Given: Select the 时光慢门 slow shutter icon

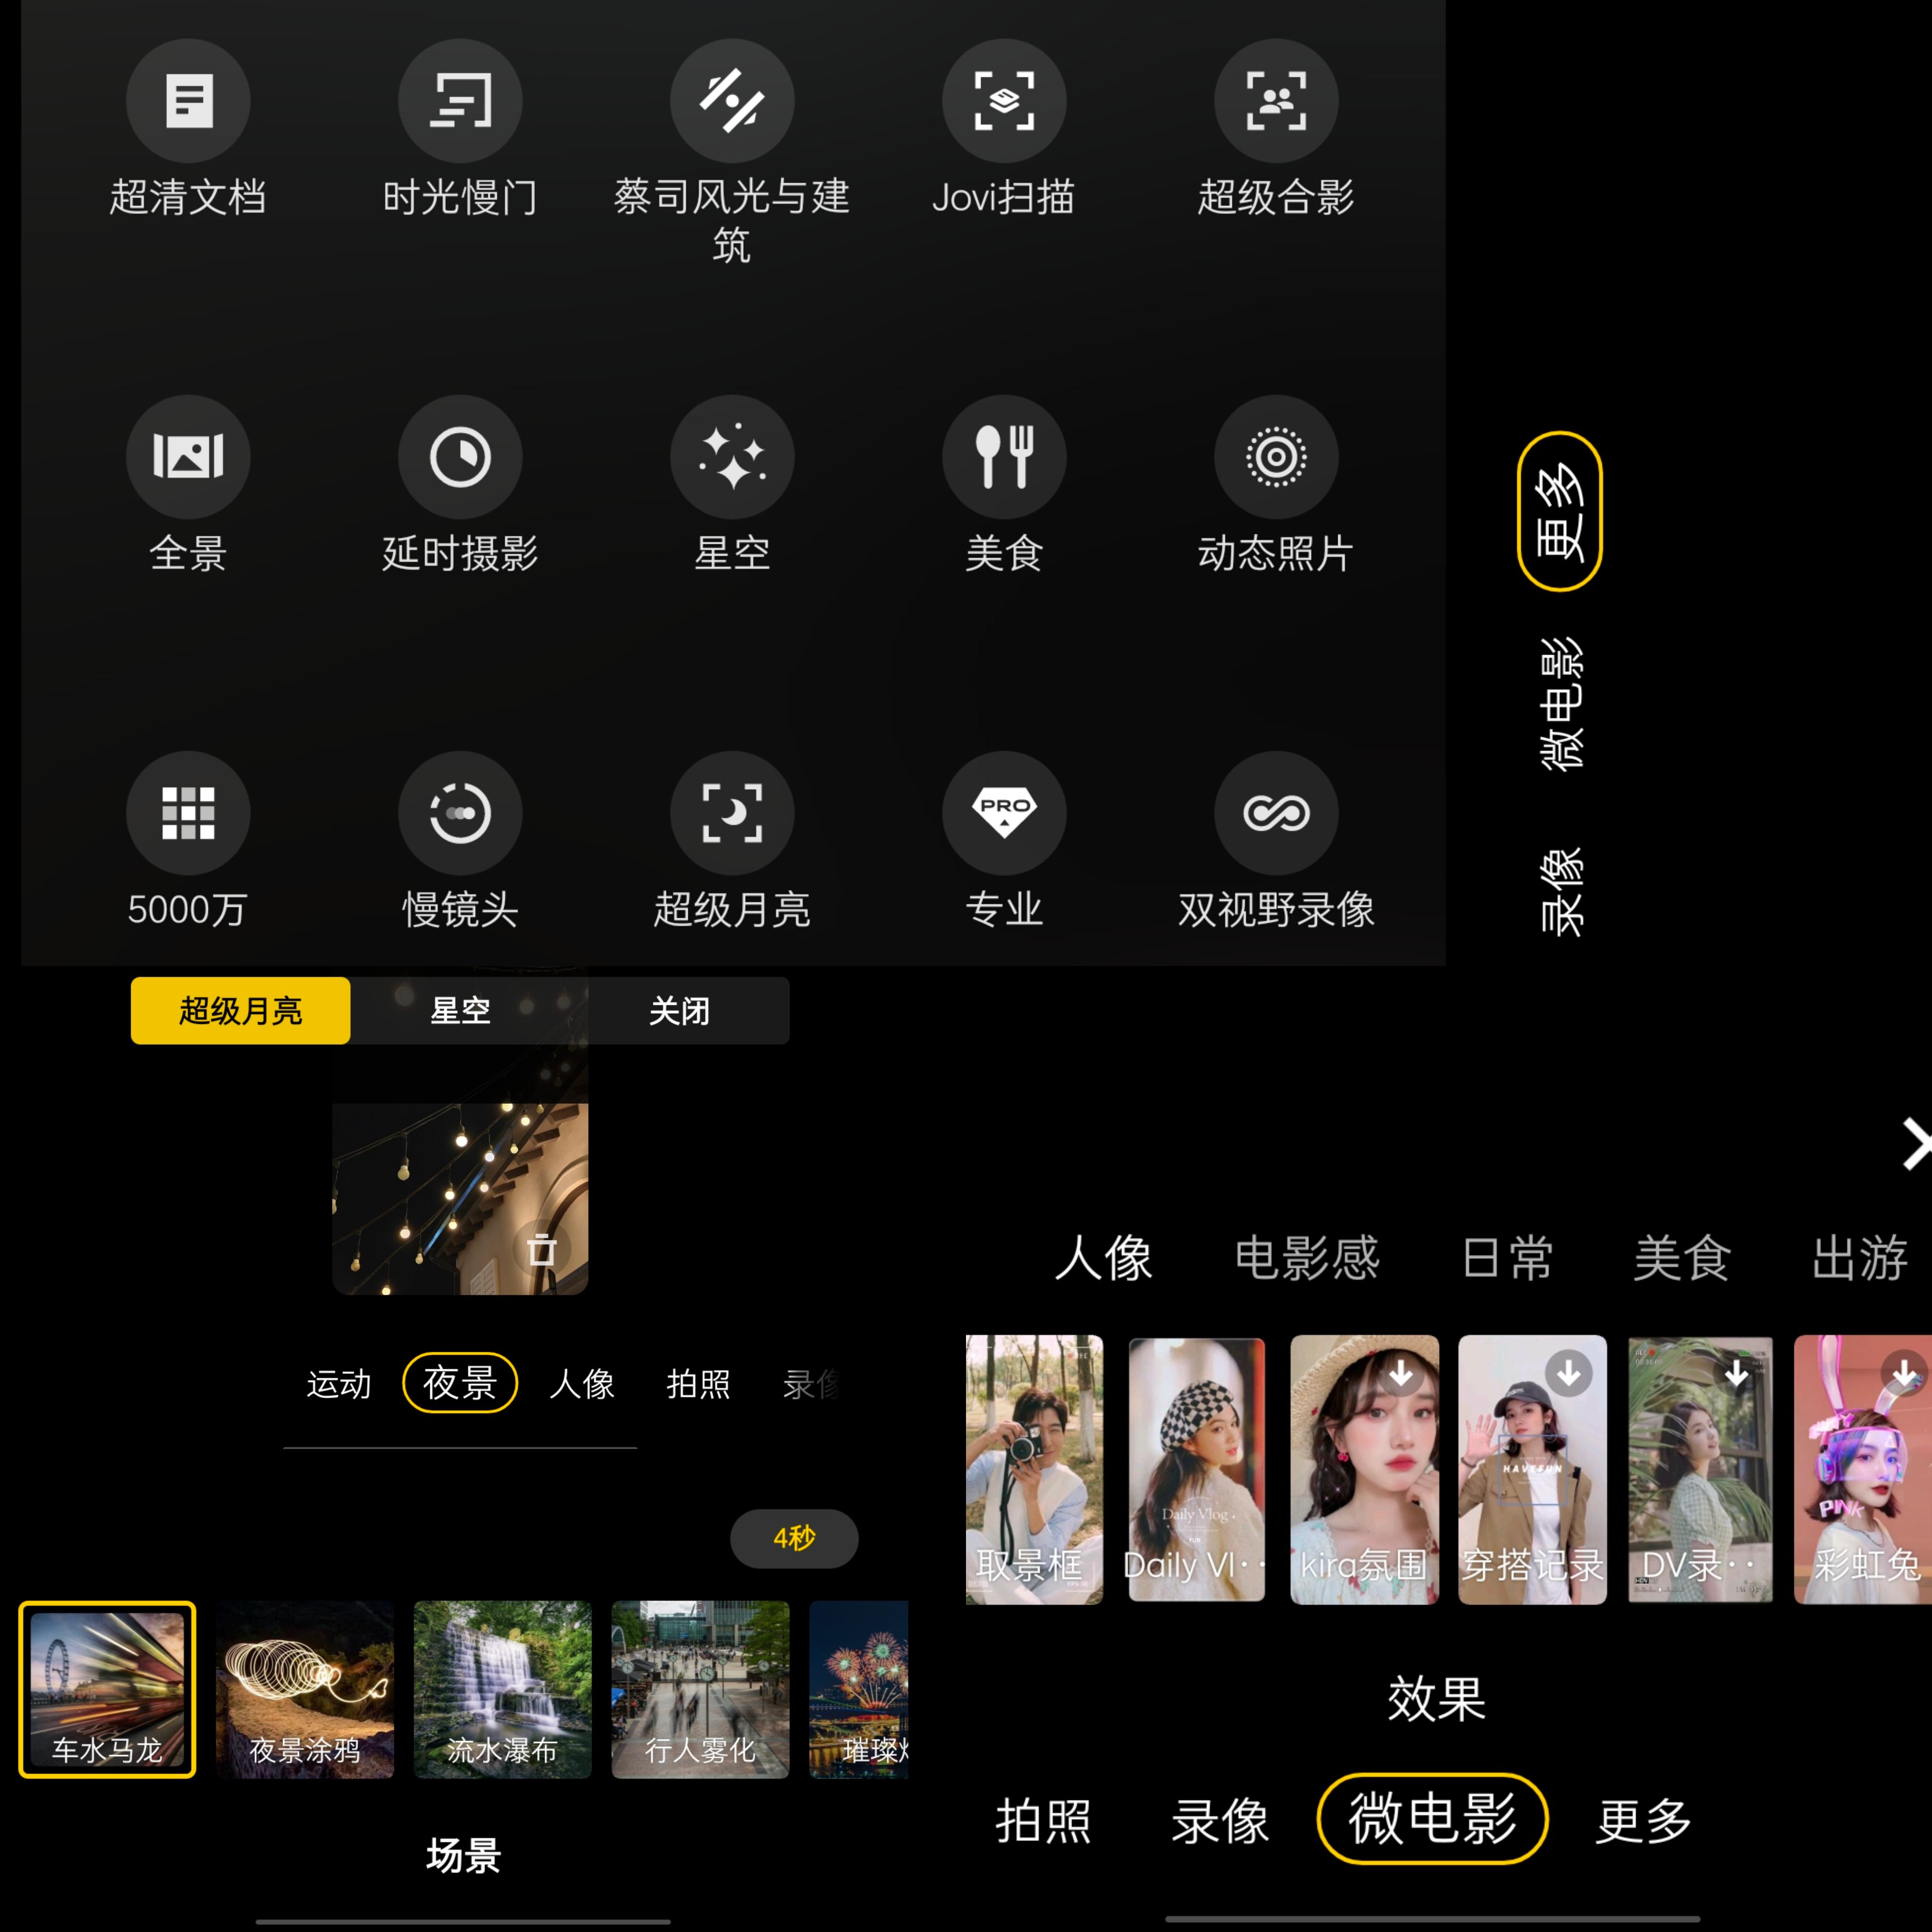Looking at the screenshot, I should (x=460, y=101).
